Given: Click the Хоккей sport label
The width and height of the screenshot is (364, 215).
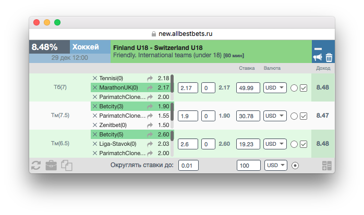Looking at the screenshot, I should coord(86,47).
